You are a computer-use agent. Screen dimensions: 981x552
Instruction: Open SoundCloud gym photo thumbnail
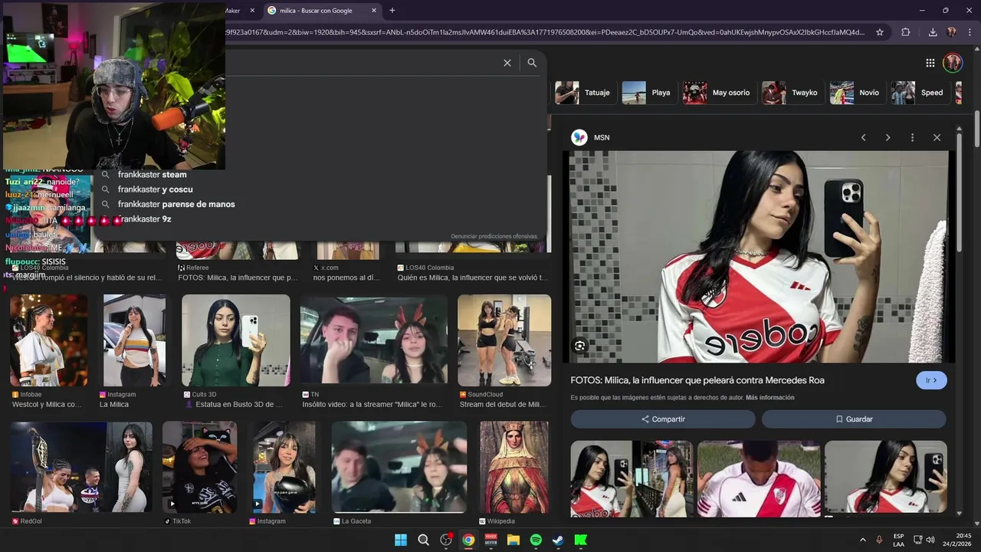click(504, 340)
